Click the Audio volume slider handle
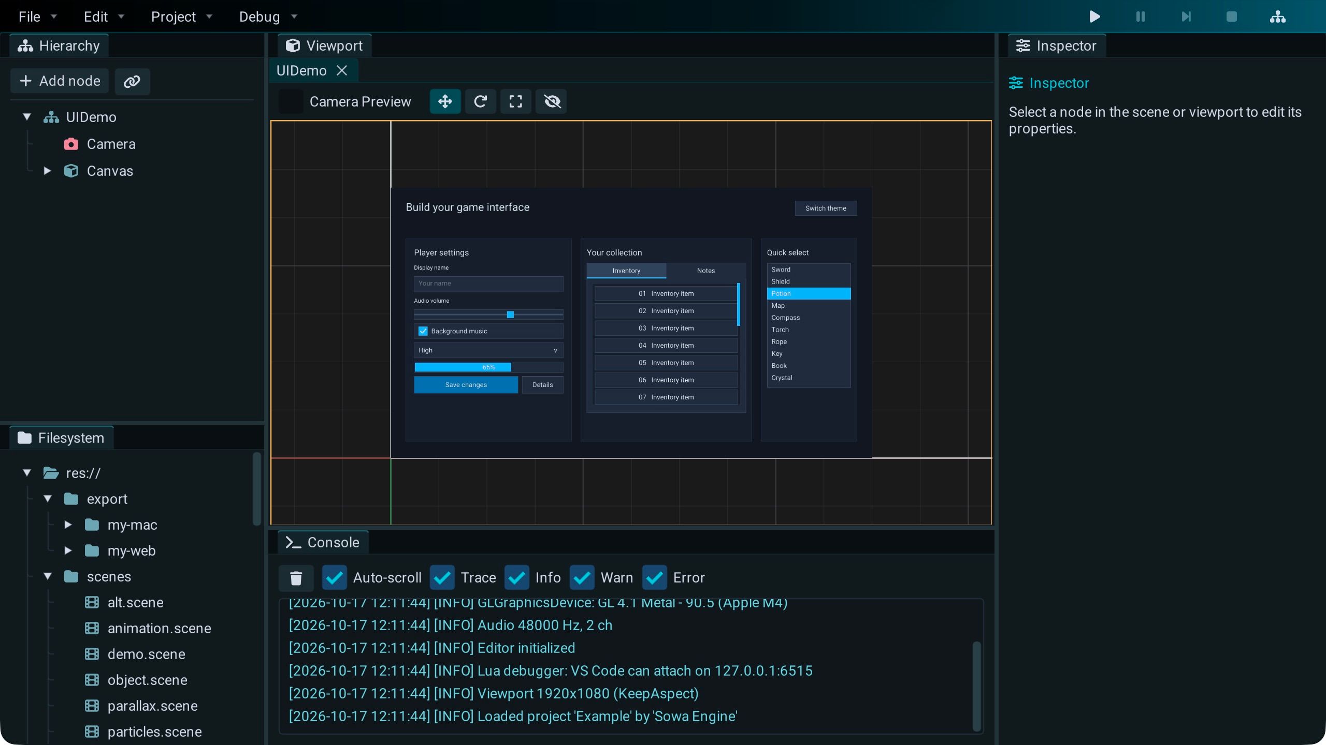This screenshot has height=745, width=1326. (x=510, y=315)
